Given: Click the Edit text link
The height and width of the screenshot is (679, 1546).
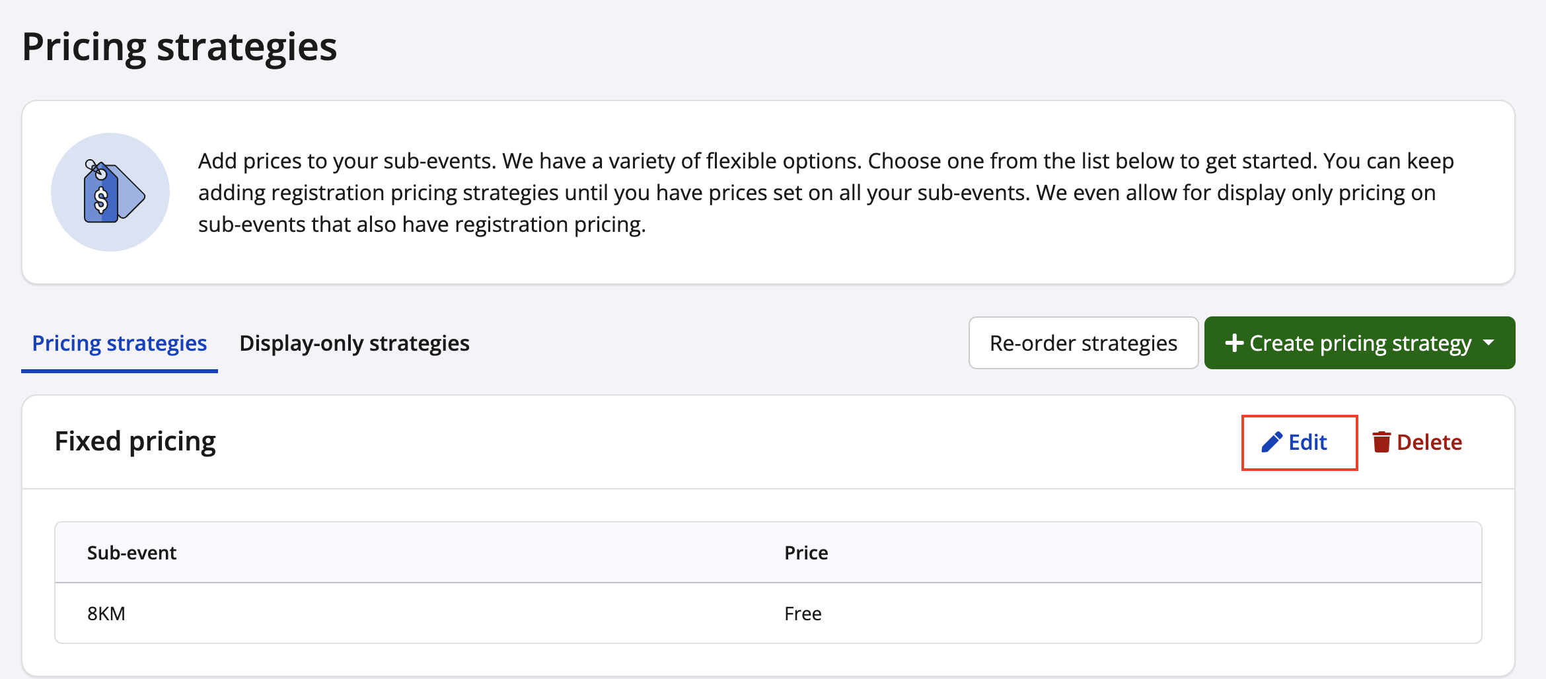Looking at the screenshot, I should point(1307,442).
